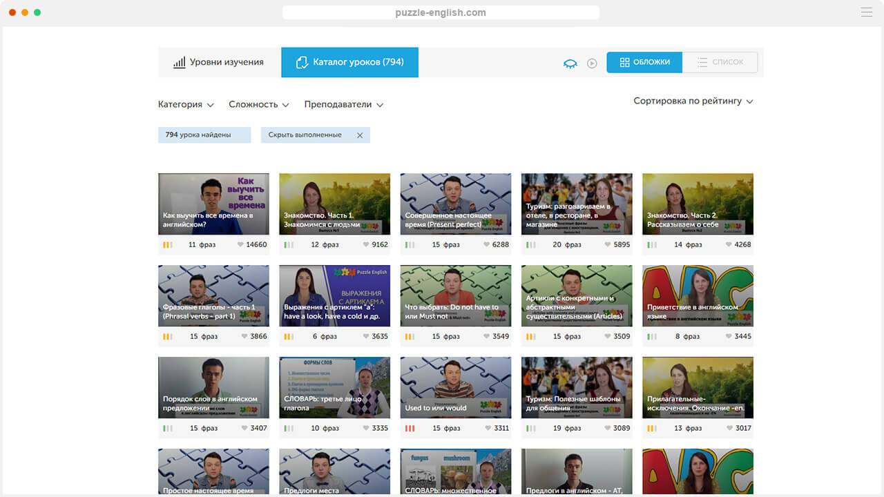Open Сортировка по рейтингу sort dropdown
Screen dimensions: 884x497
coord(693,101)
